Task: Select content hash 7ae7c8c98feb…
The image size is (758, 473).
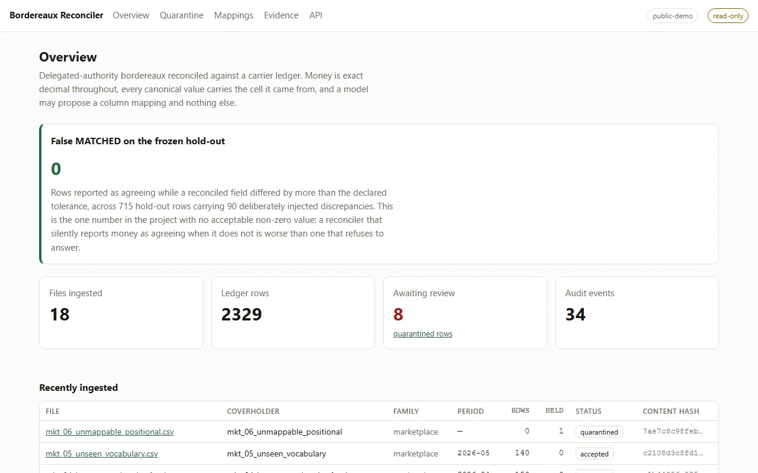Action: coord(673,432)
